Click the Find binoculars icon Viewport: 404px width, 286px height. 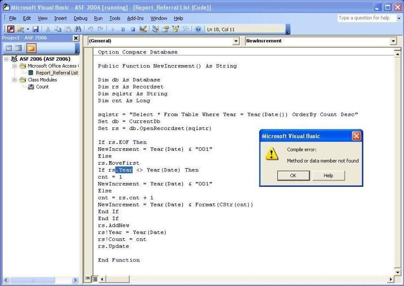(x=78, y=29)
